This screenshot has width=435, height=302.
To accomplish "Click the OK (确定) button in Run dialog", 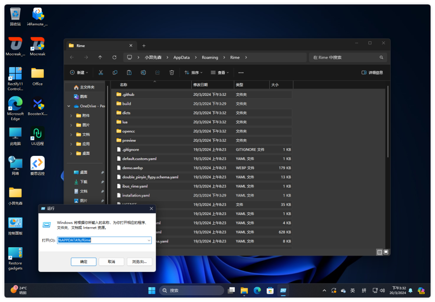I will (x=83, y=262).
